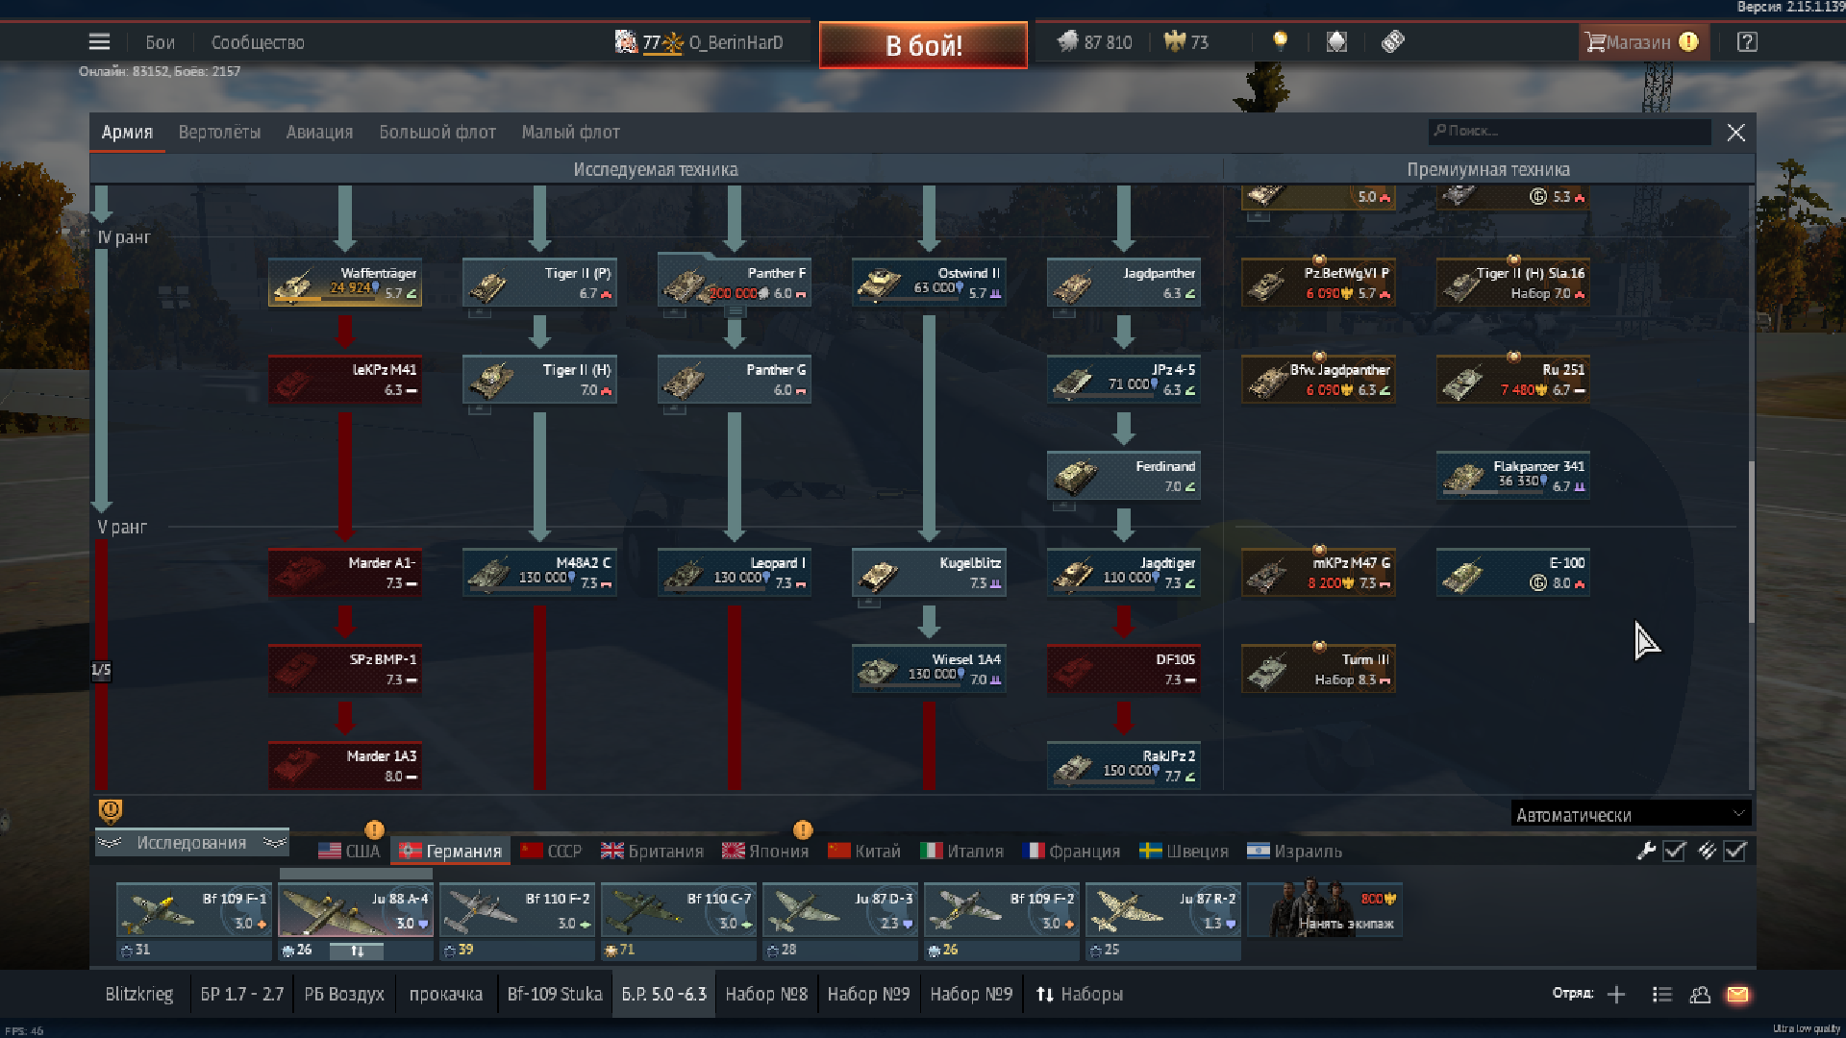Collapse the Исследования panel toggle
1846x1038 pixels.
[x=191, y=843]
